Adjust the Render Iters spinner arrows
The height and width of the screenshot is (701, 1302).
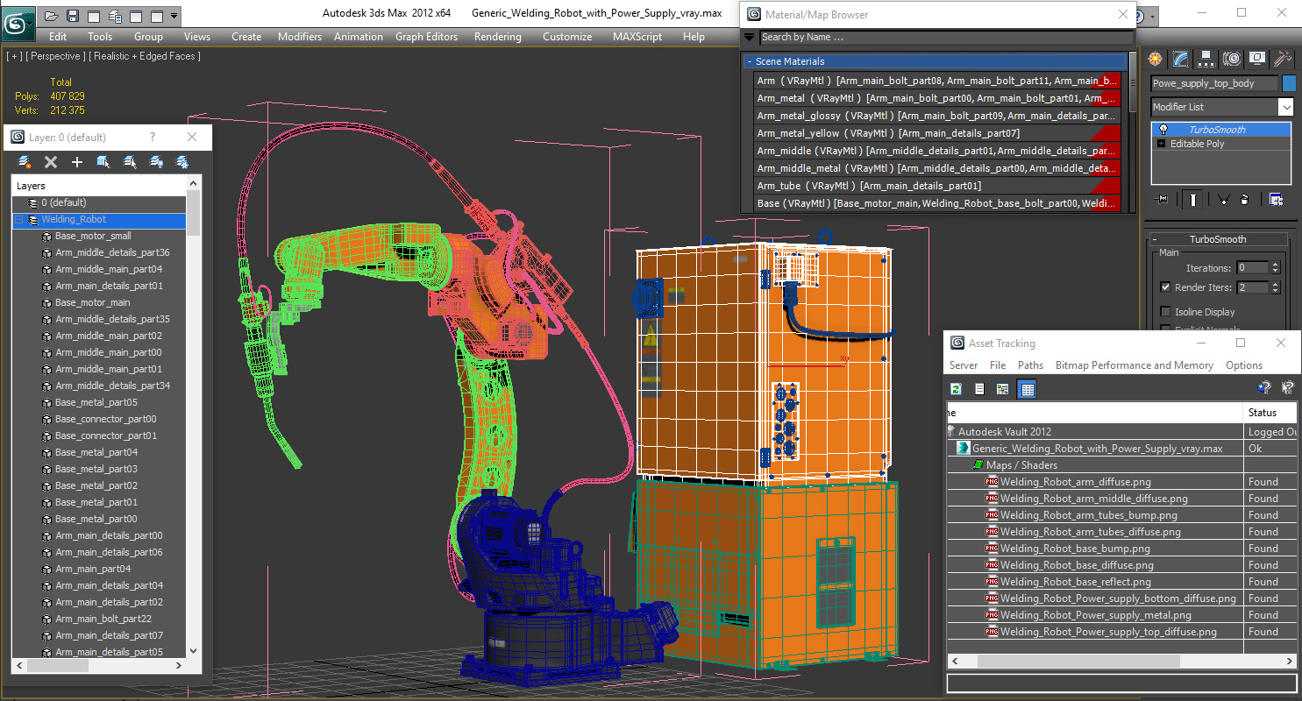point(1275,287)
